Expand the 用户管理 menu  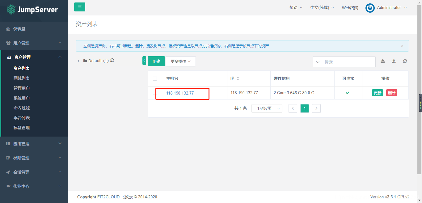point(34,43)
